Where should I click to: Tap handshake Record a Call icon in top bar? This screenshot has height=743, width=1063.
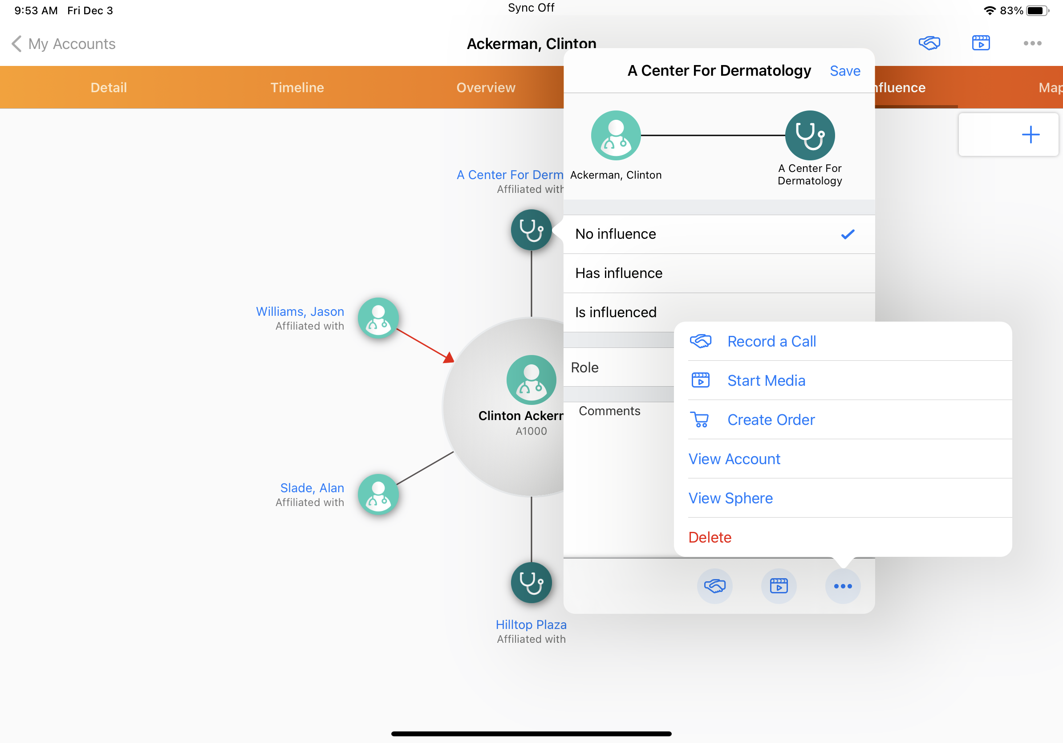pos(929,43)
